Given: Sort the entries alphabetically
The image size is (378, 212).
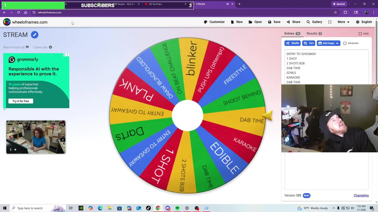Looking at the screenshot, I should [x=309, y=43].
